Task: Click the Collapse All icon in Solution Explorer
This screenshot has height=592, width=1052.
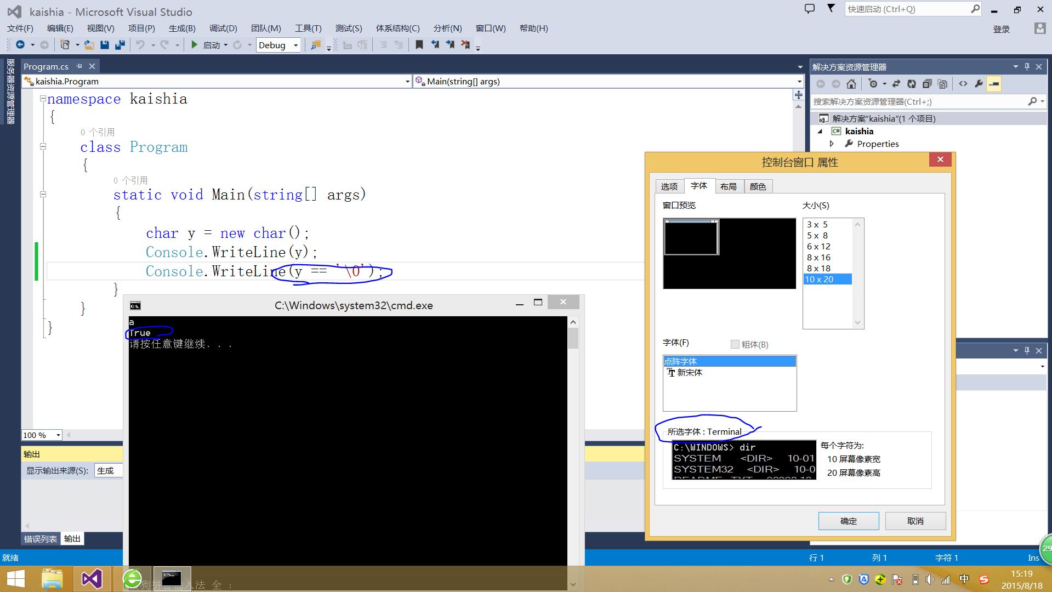Action: (x=927, y=84)
